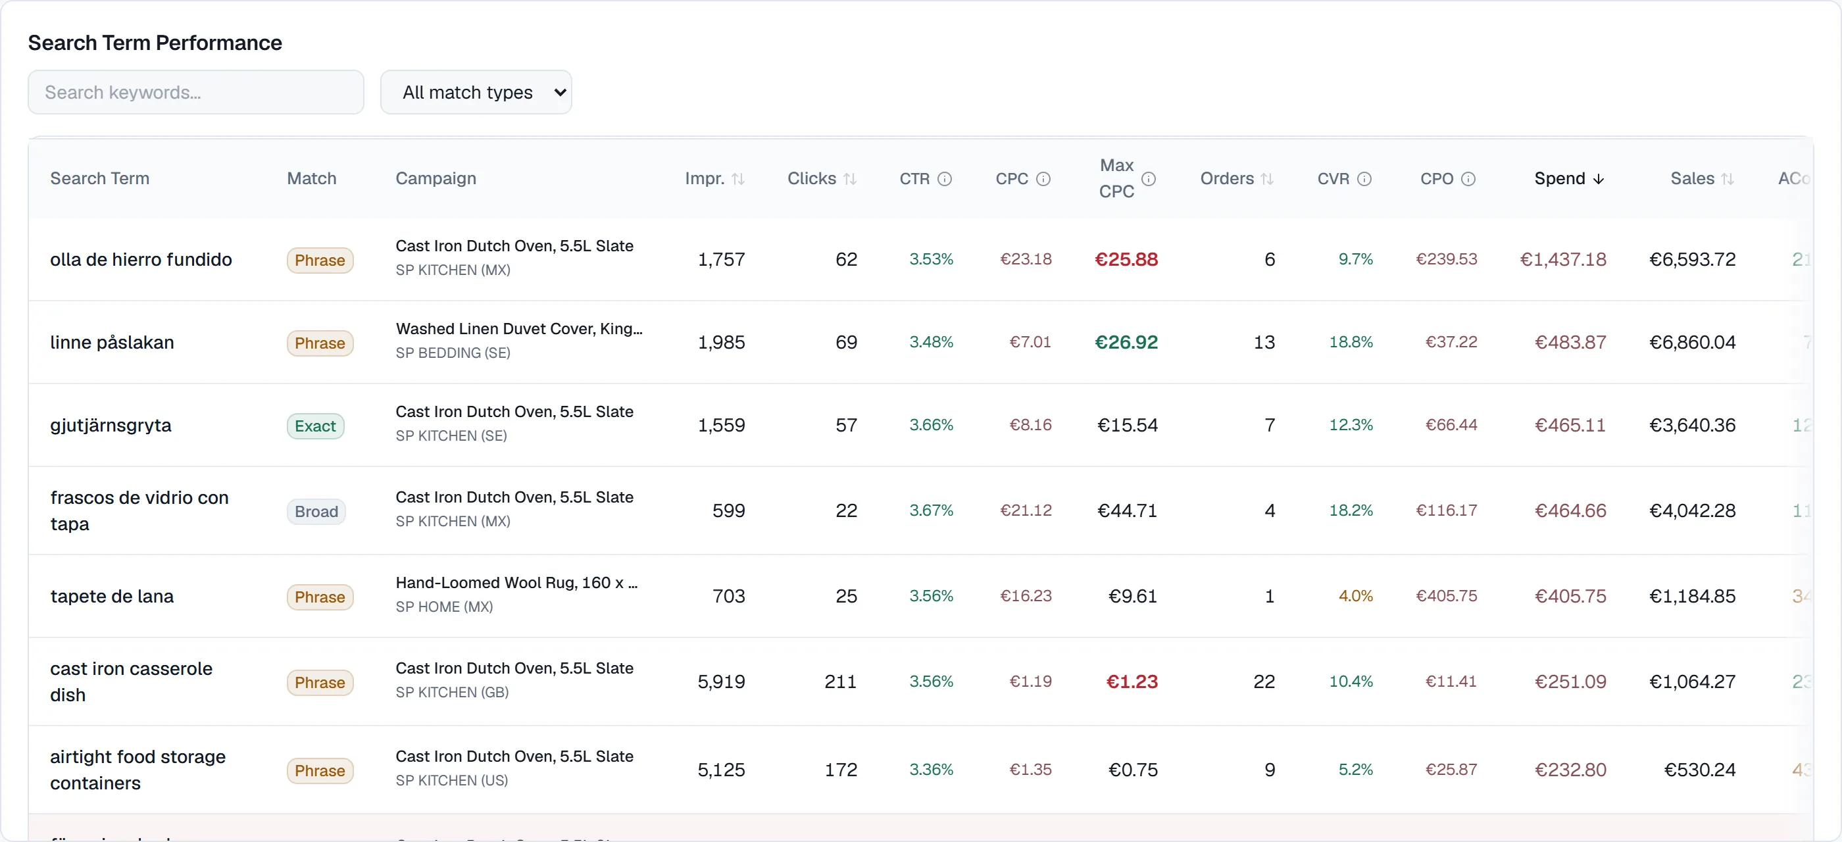Select the Phrase badge for olla de hierro fundido
Viewport: 1842px width, 842px height.
(x=320, y=260)
